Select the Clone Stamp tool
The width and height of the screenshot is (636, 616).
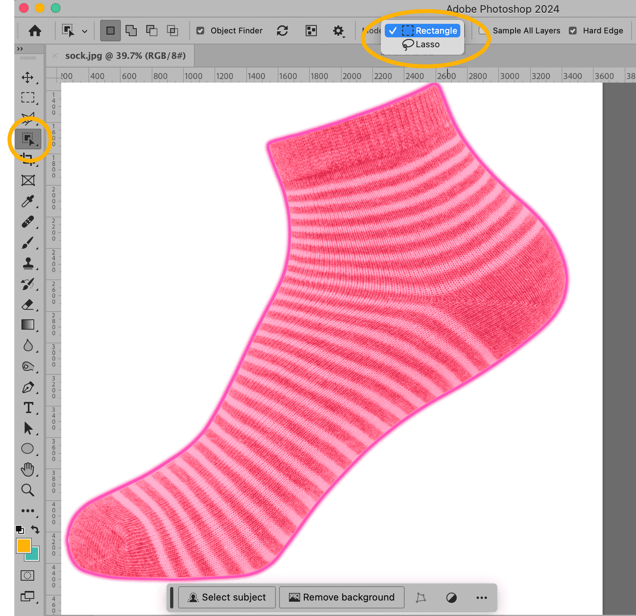tap(27, 263)
